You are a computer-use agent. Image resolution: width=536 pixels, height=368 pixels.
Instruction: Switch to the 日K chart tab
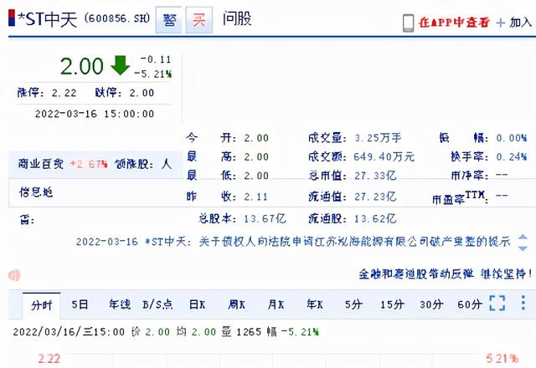click(x=198, y=304)
